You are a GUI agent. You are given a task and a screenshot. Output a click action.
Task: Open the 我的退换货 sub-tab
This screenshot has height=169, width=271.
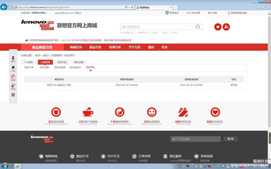[75, 67]
